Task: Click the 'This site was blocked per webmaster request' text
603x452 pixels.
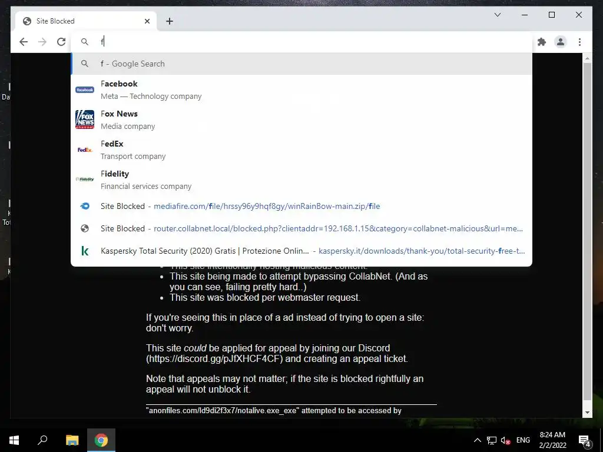Action: [x=265, y=297]
